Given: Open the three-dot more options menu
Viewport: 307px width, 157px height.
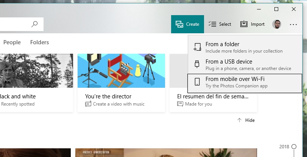Looking at the screenshot, I should (x=293, y=24).
